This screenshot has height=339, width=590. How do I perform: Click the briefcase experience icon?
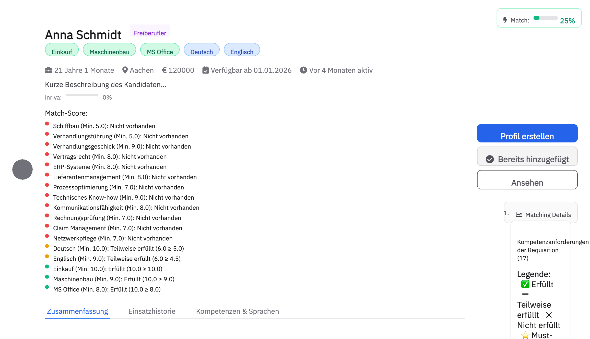(x=49, y=70)
